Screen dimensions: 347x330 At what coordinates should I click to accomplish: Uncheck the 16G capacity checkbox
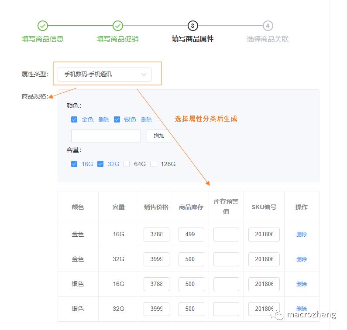(x=74, y=164)
